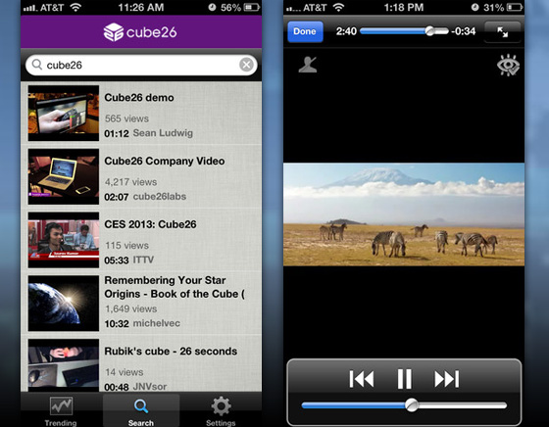
Task: Tap the magnifier icon in search field
Action: [x=37, y=65]
